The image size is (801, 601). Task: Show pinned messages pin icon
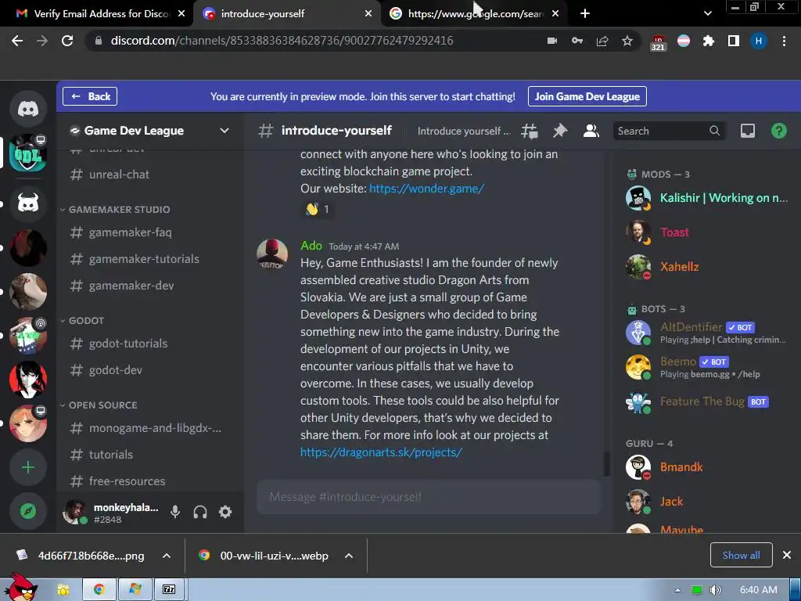coord(560,131)
